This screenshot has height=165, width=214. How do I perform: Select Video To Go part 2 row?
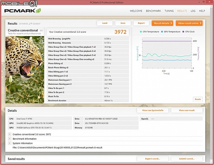point(88,92)
